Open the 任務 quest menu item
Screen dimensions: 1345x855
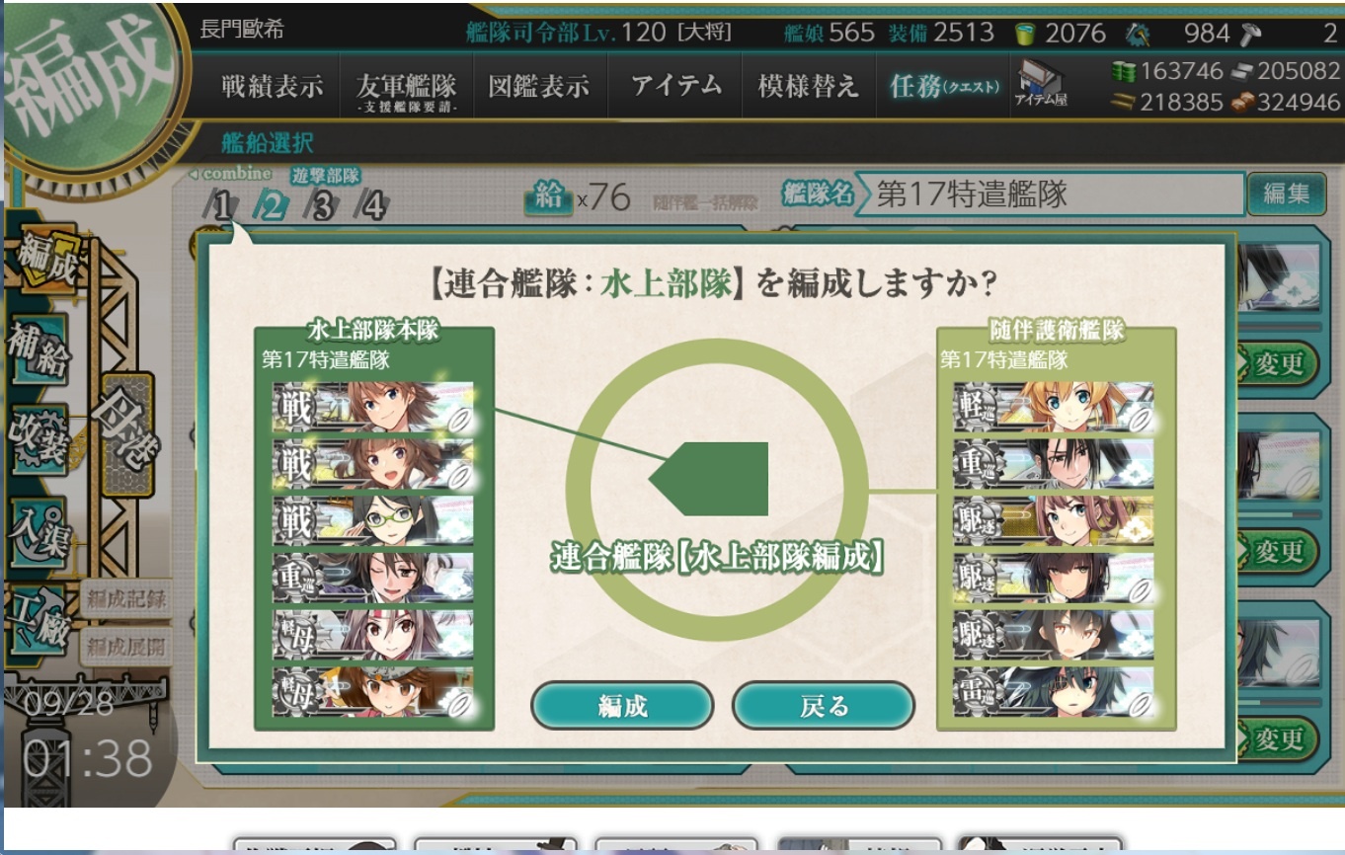pyautogui.click(x=944, y=86)
